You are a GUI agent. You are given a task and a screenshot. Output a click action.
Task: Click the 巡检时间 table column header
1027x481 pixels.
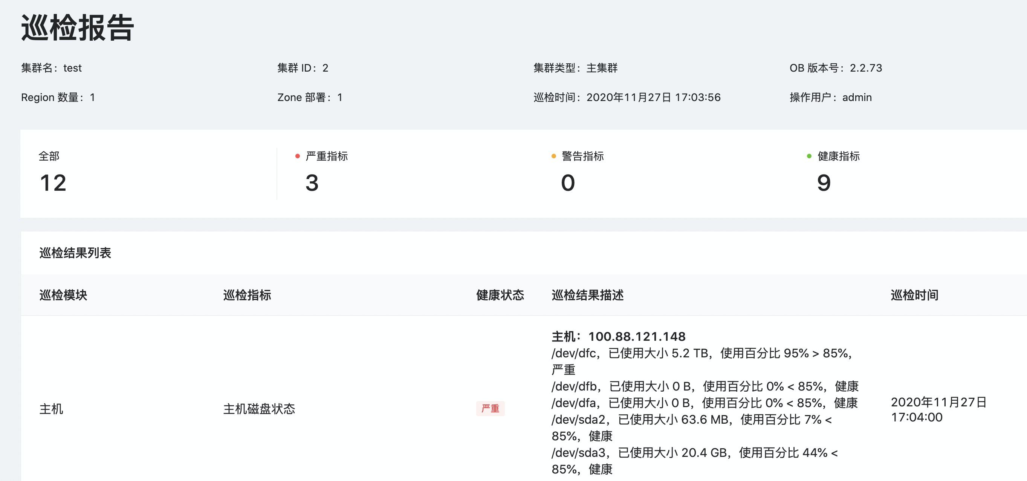tap(915, 295)
